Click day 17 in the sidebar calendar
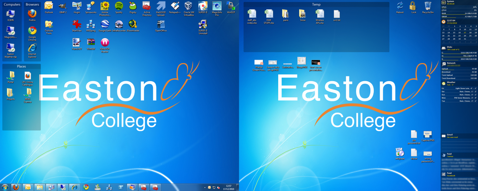The image size is (478, 191). [465, 32]
